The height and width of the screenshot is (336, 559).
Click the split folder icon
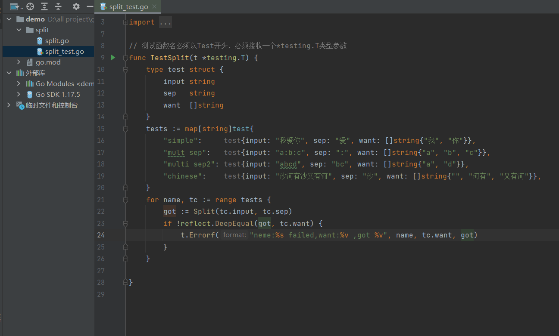[x=30, y=30]
